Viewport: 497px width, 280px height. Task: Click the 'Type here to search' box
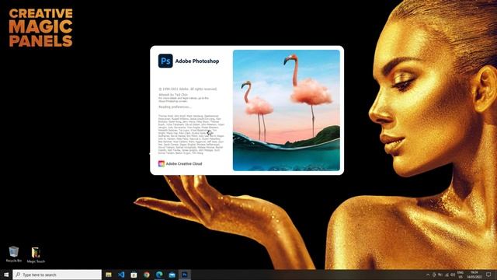[57, 275]
